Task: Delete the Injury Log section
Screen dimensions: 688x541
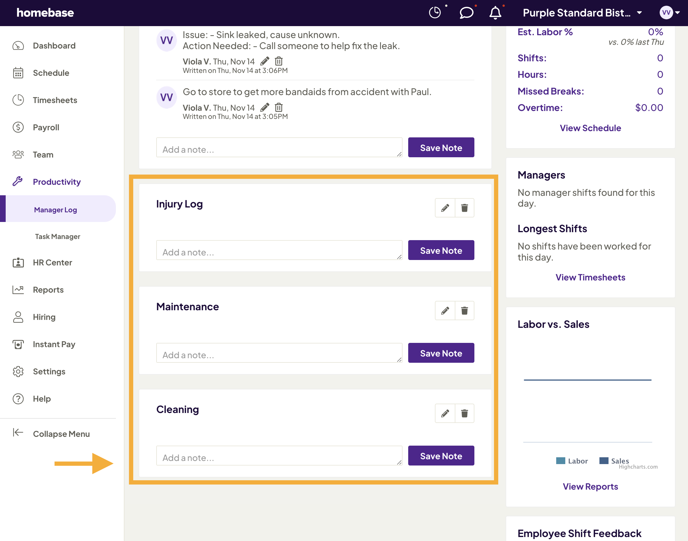Action: pos(464,208)
